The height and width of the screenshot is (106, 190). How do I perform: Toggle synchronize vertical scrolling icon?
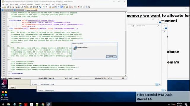pos(50,7)
